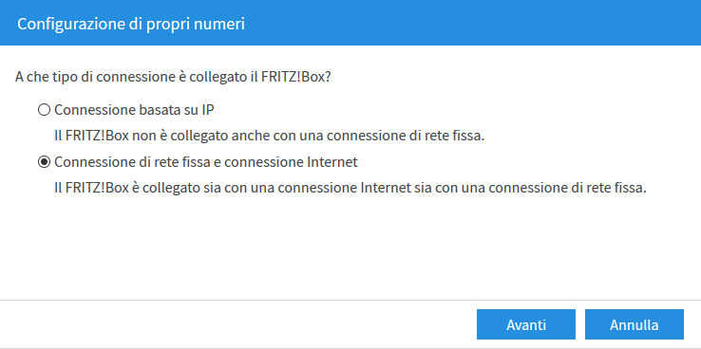Click the horizontal separator line above the buttons
The height and width of the screenshot is (349, 701).
(350, 300)
